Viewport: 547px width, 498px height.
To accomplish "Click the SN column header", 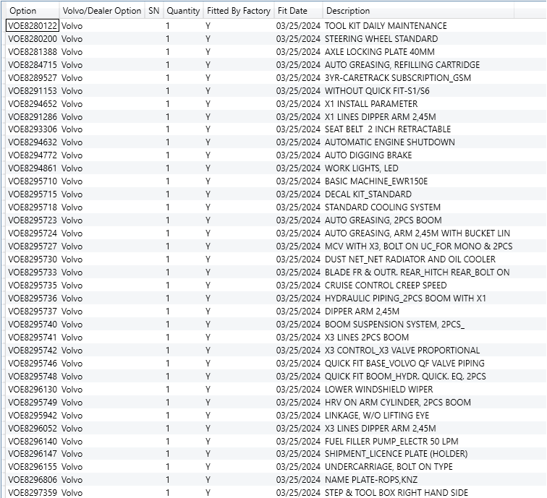I will pyautogui.click(x=153, y=11).
